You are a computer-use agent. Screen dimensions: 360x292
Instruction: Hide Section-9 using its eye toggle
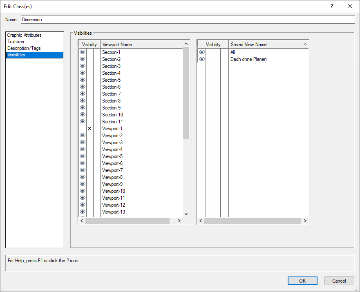click(x=82, y=107)
